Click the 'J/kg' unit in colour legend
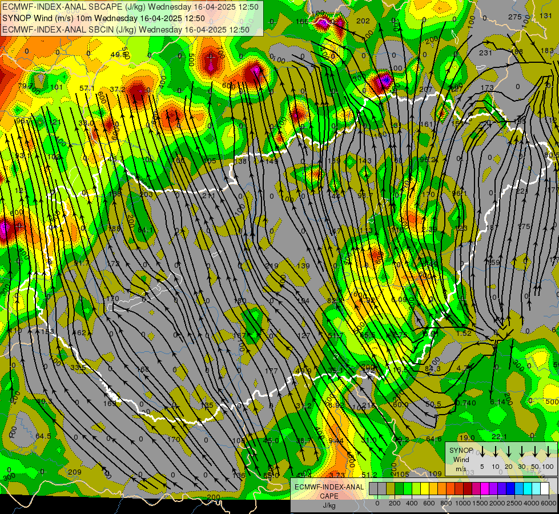Screen dimensions: 559x514 click(x=329, y=505)
